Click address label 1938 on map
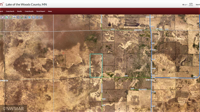This screenshot has height=112, width=200. [126, 76]
